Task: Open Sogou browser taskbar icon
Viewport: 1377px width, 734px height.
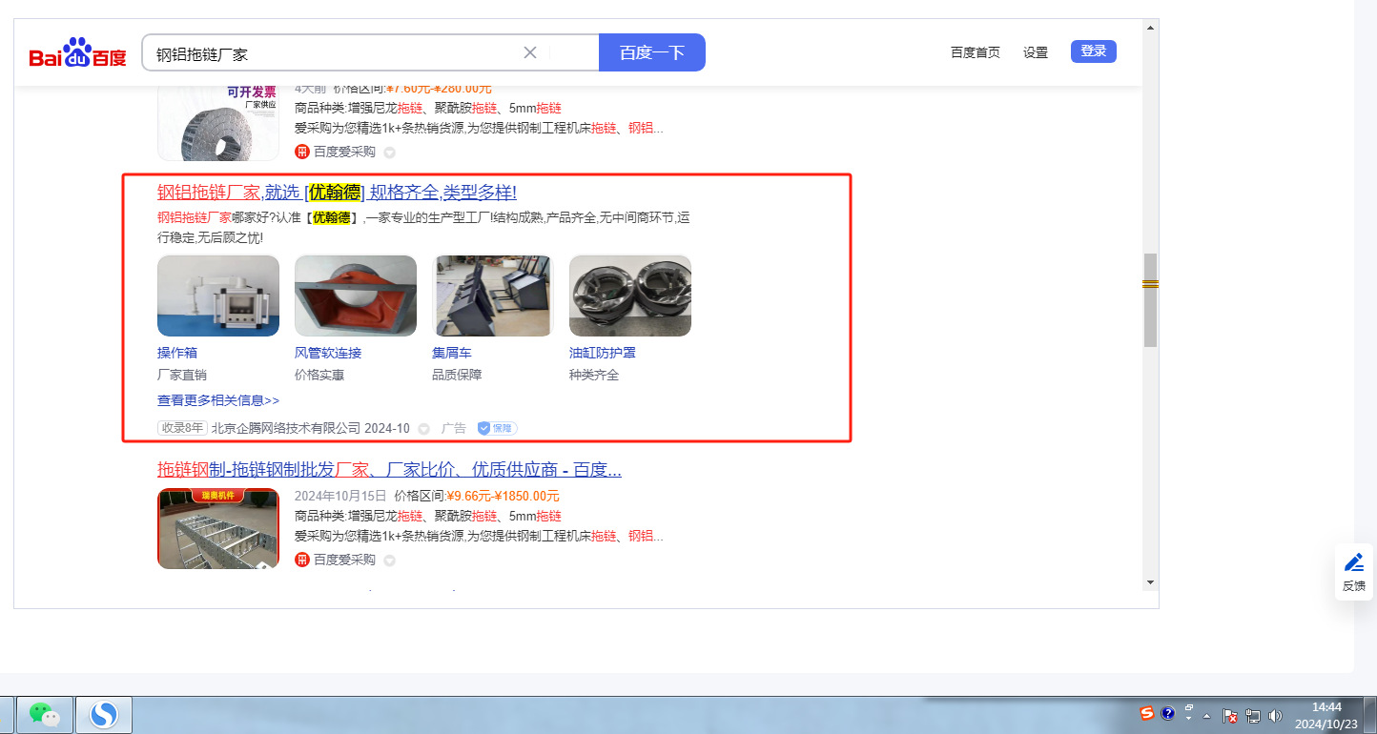Action: pos(103,714)
